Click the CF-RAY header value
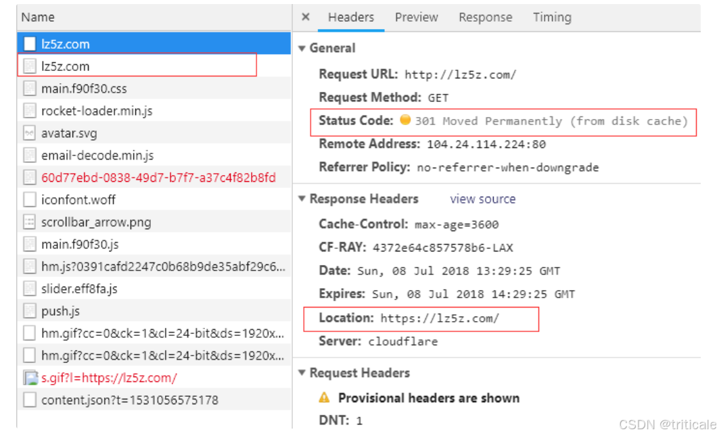This screenshot has width=719, height=436. tap(443, 248)
